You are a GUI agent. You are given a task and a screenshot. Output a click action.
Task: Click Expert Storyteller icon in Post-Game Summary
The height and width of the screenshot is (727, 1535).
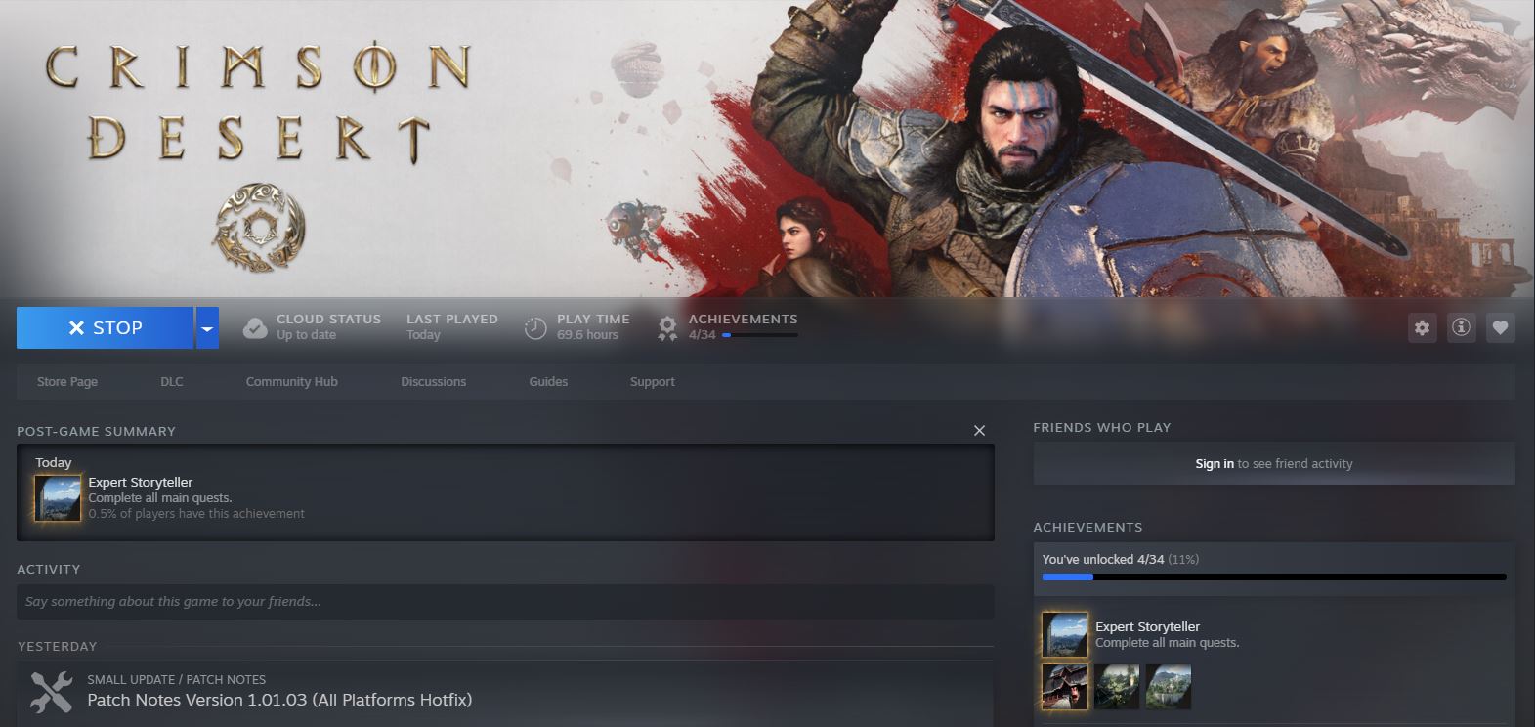tap(58, 498)
